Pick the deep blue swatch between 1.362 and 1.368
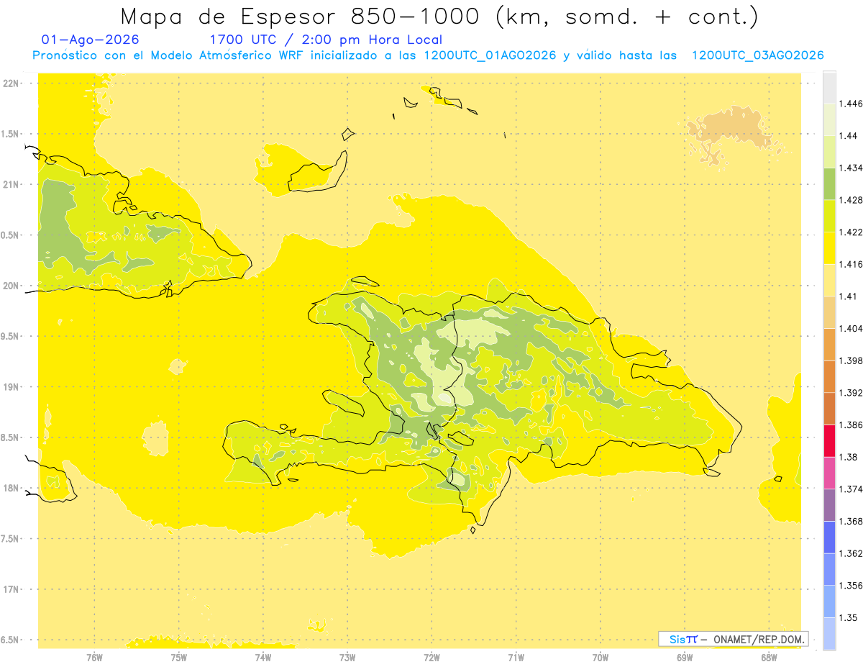Viewport: 863px width, 667px height. click(x=829, y=537)
